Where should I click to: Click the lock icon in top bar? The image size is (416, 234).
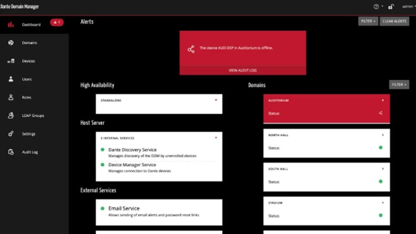pyautogui.click(x=391, y=7)
